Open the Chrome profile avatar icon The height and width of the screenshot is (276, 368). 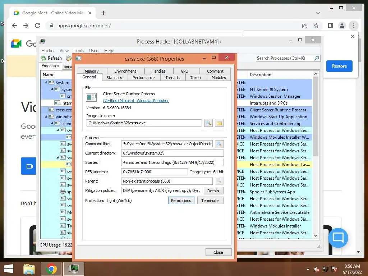click(342, 26)
